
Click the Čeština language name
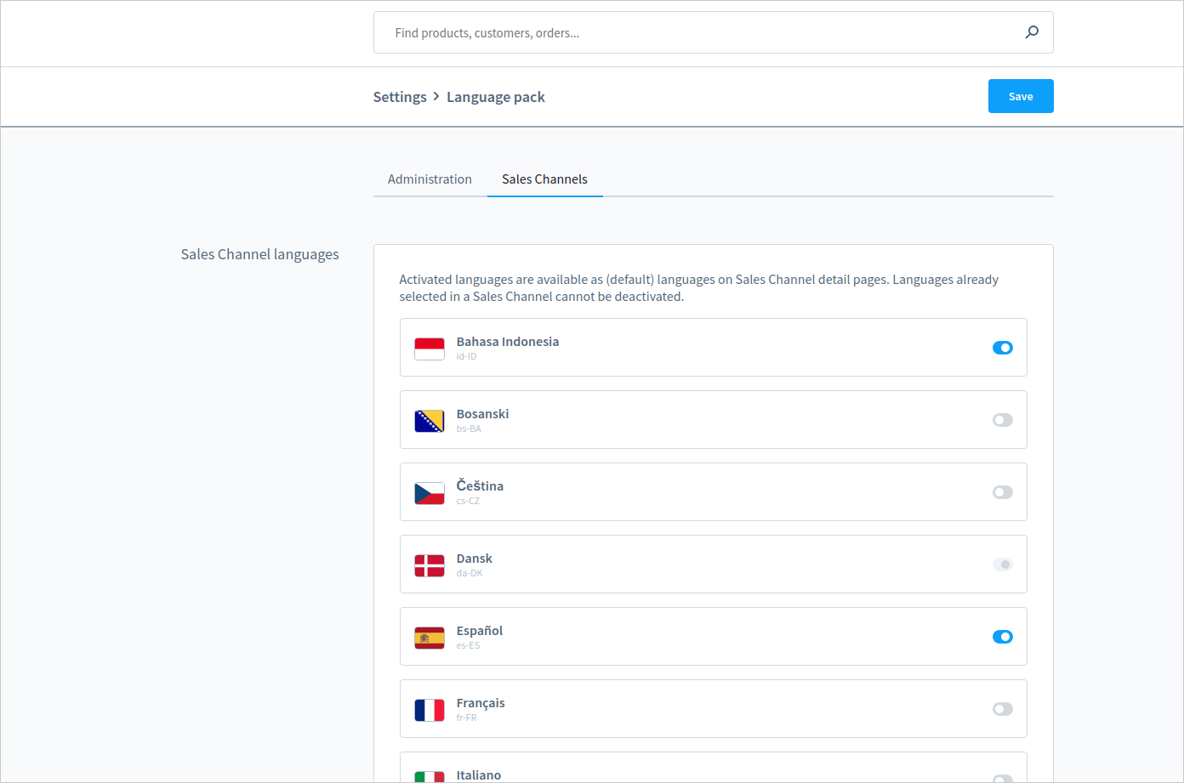(480, 485)
